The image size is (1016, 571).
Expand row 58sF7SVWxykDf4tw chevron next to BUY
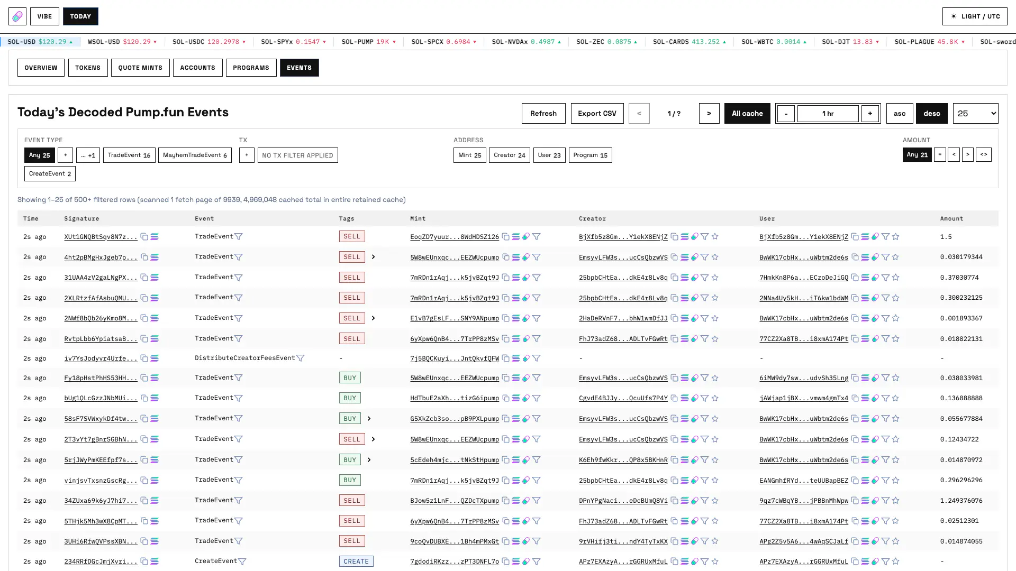pos(369,419)
